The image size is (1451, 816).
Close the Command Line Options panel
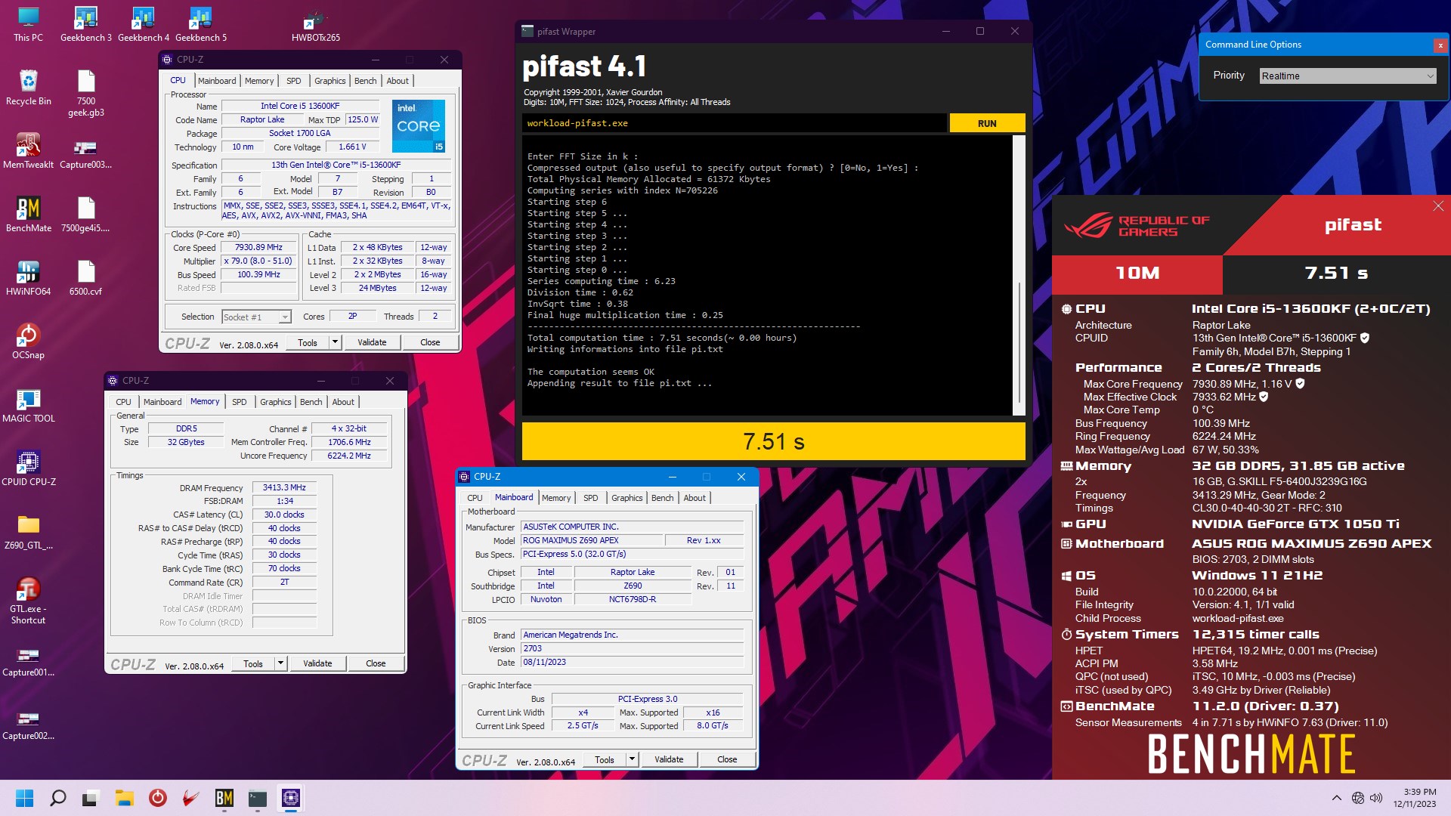(1440, 45)
